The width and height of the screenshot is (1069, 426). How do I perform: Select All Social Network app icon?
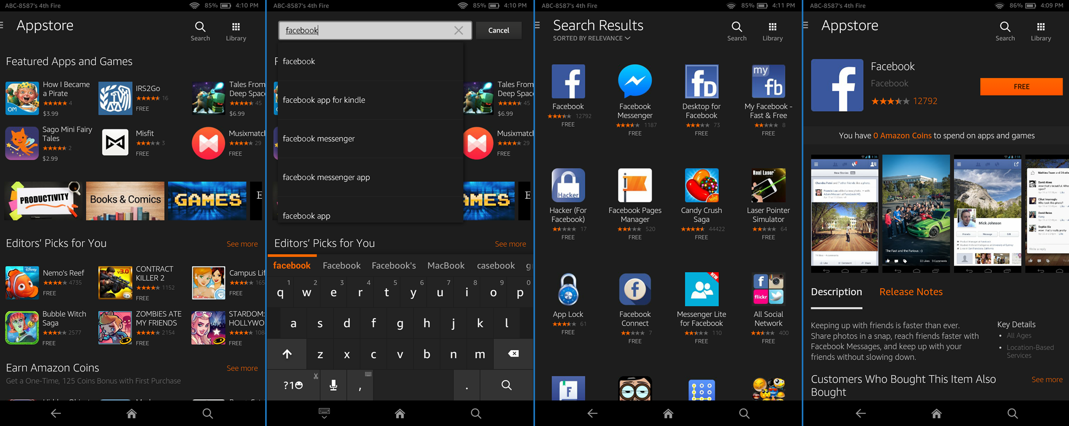coord(769,290)
